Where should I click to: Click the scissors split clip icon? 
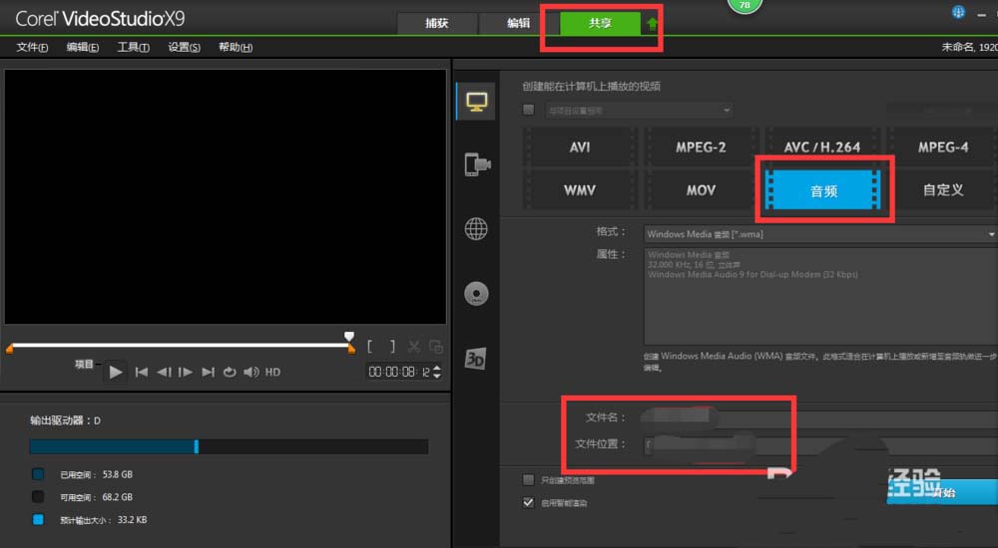tap(414, 347)
